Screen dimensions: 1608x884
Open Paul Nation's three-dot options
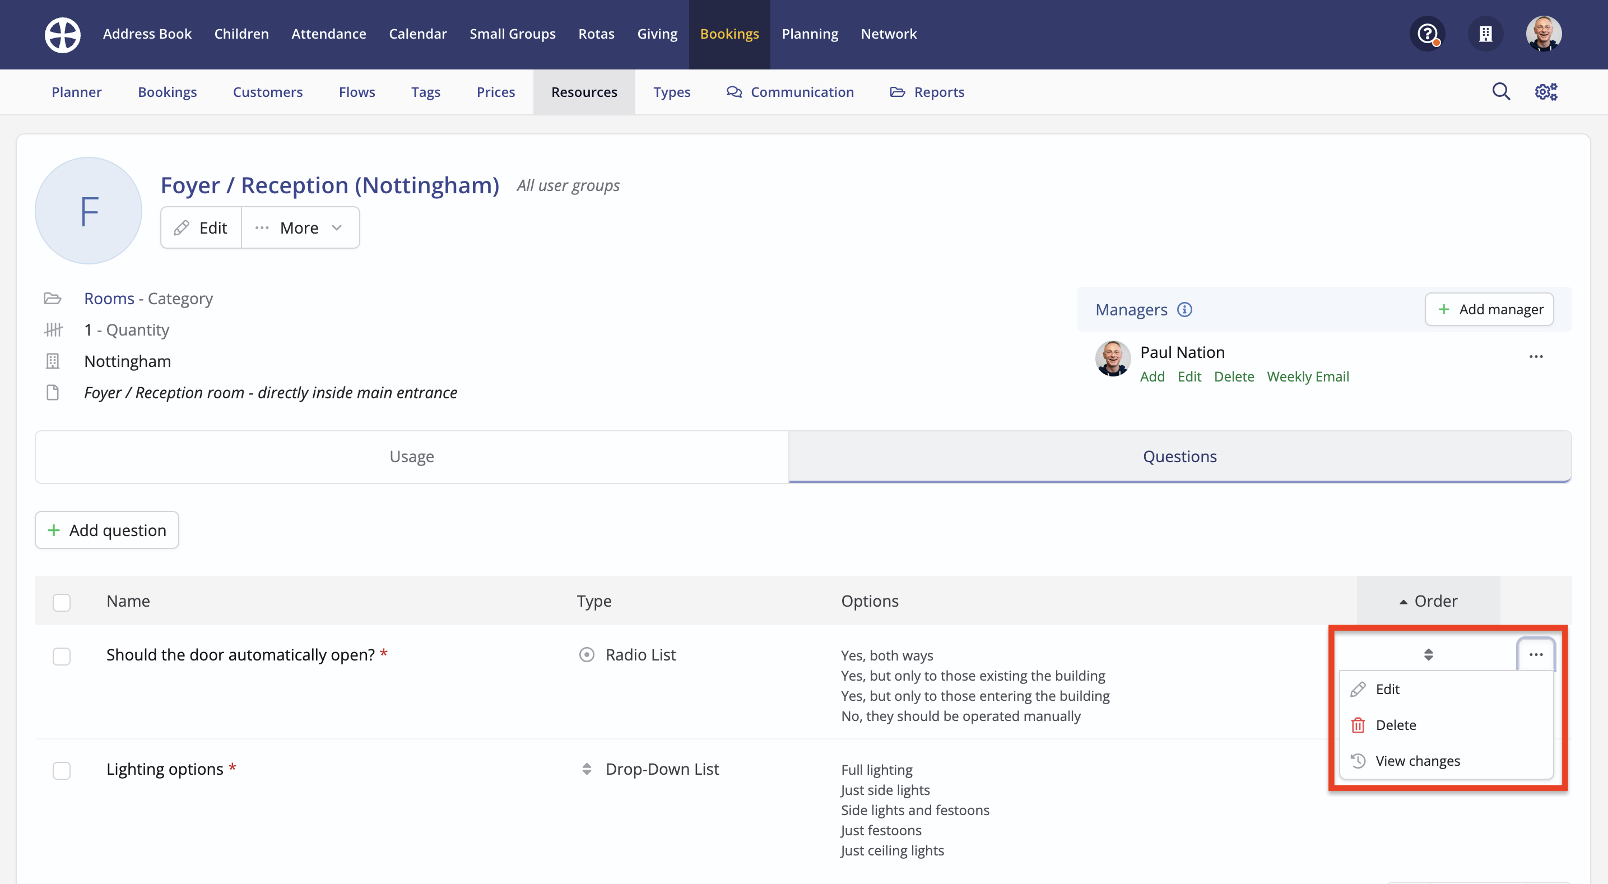[1536, 356]
